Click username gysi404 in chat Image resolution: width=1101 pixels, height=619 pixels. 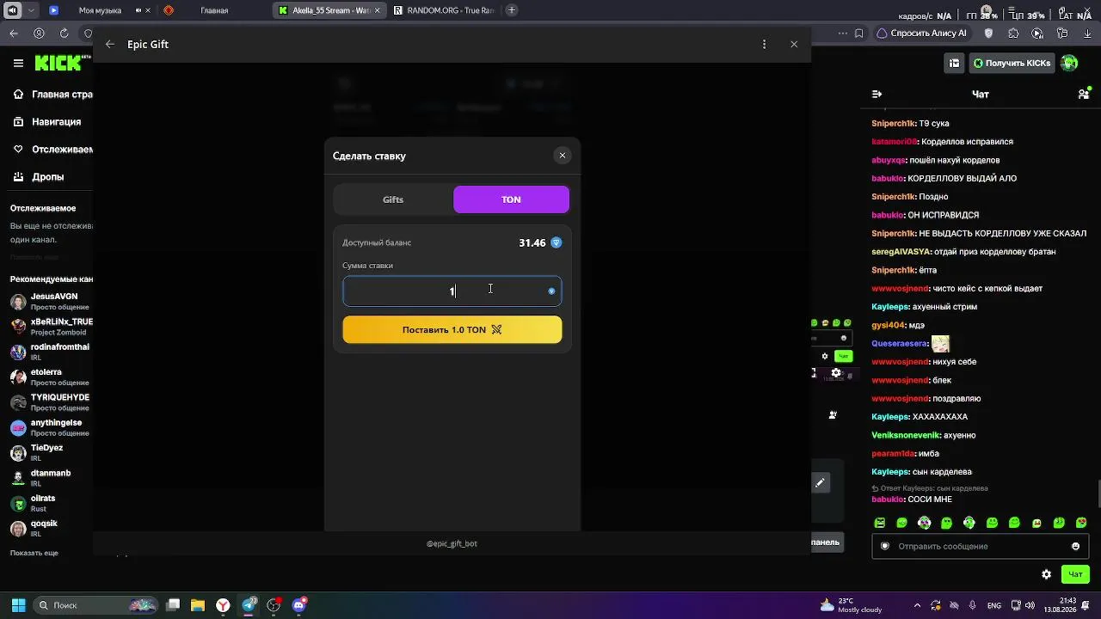pos(889,325)
